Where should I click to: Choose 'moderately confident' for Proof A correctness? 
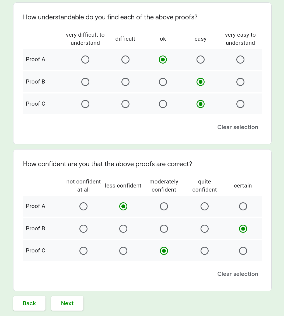164,206
